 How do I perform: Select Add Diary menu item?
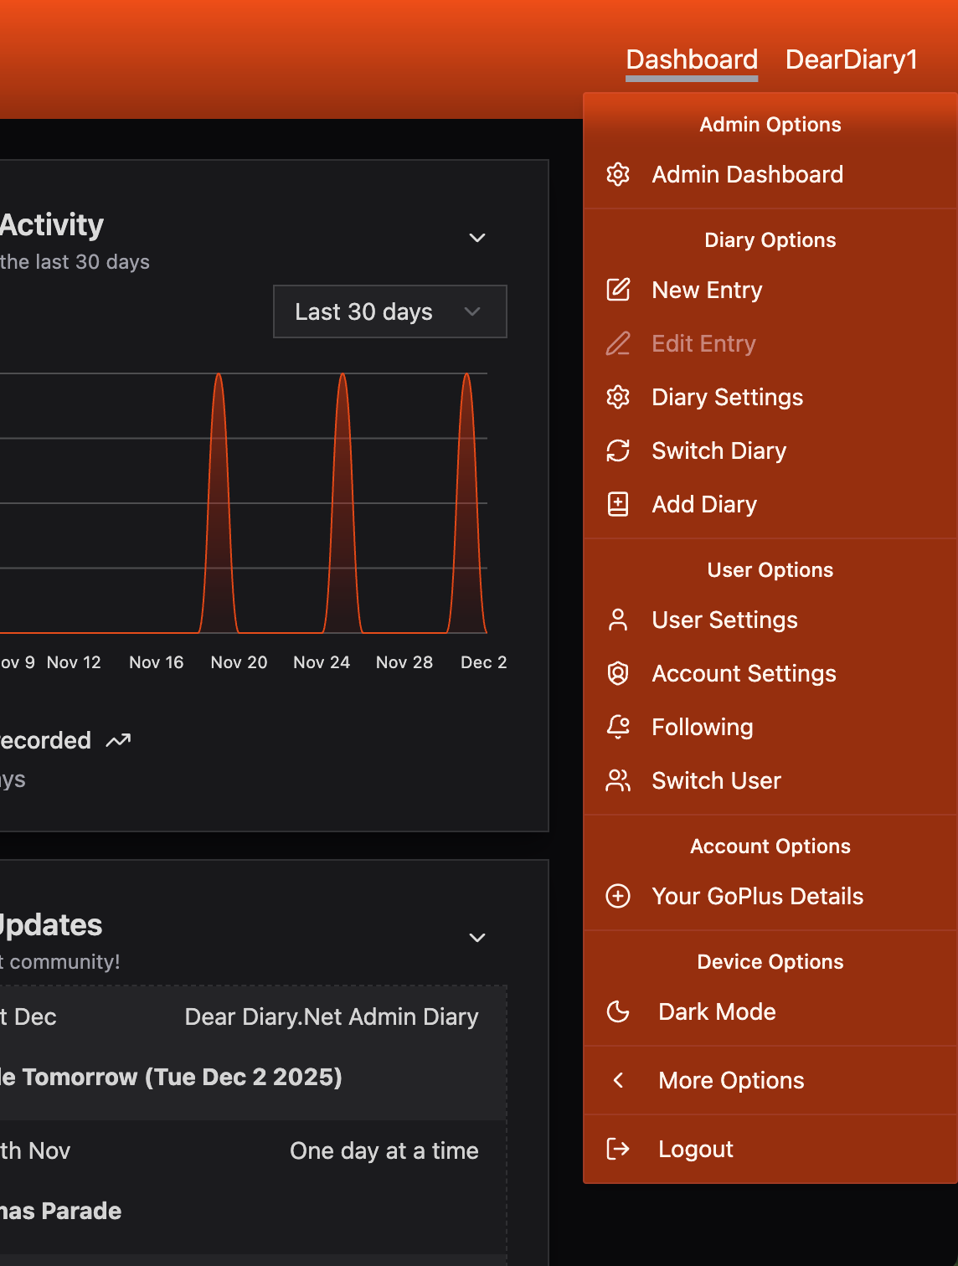770,504
